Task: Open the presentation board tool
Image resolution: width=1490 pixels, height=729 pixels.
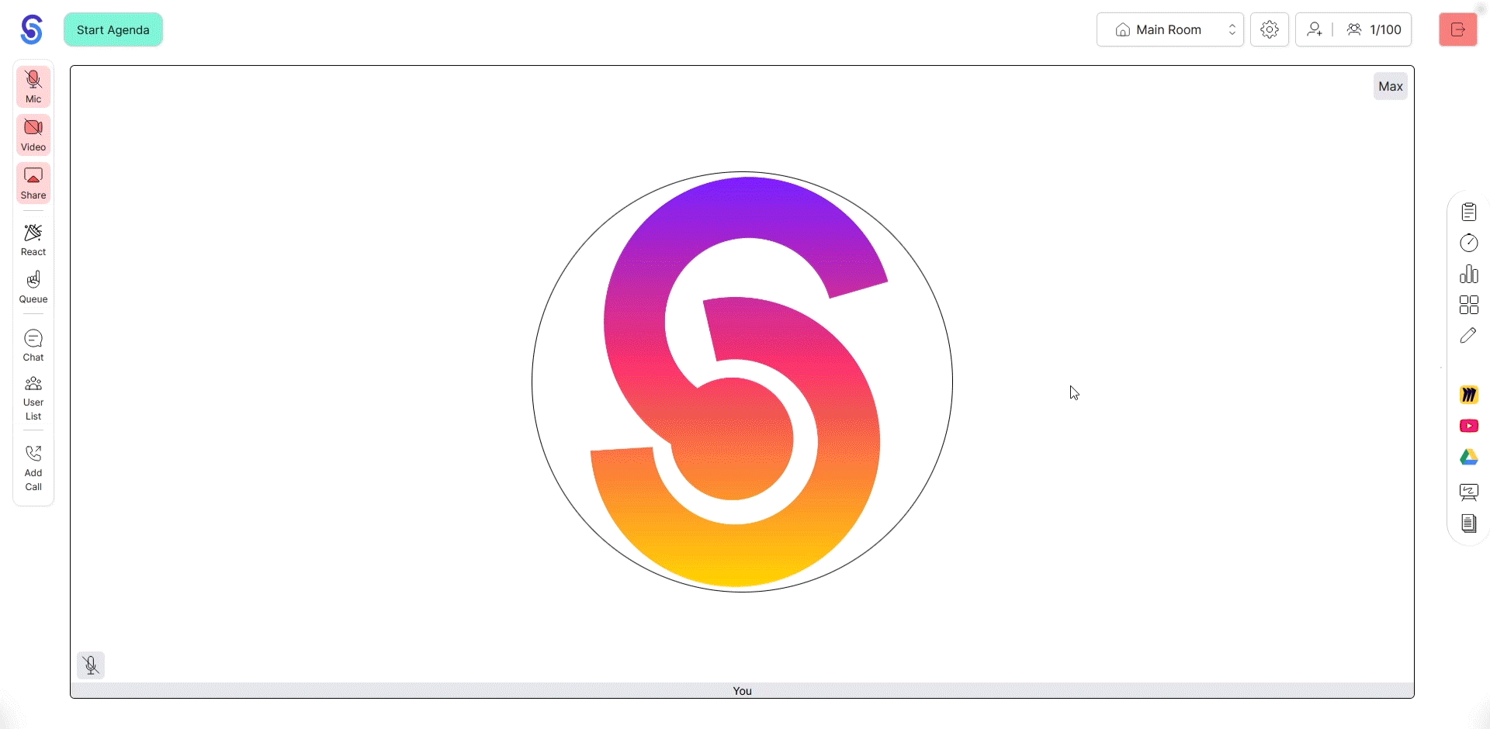Action: coord(1469,492)
